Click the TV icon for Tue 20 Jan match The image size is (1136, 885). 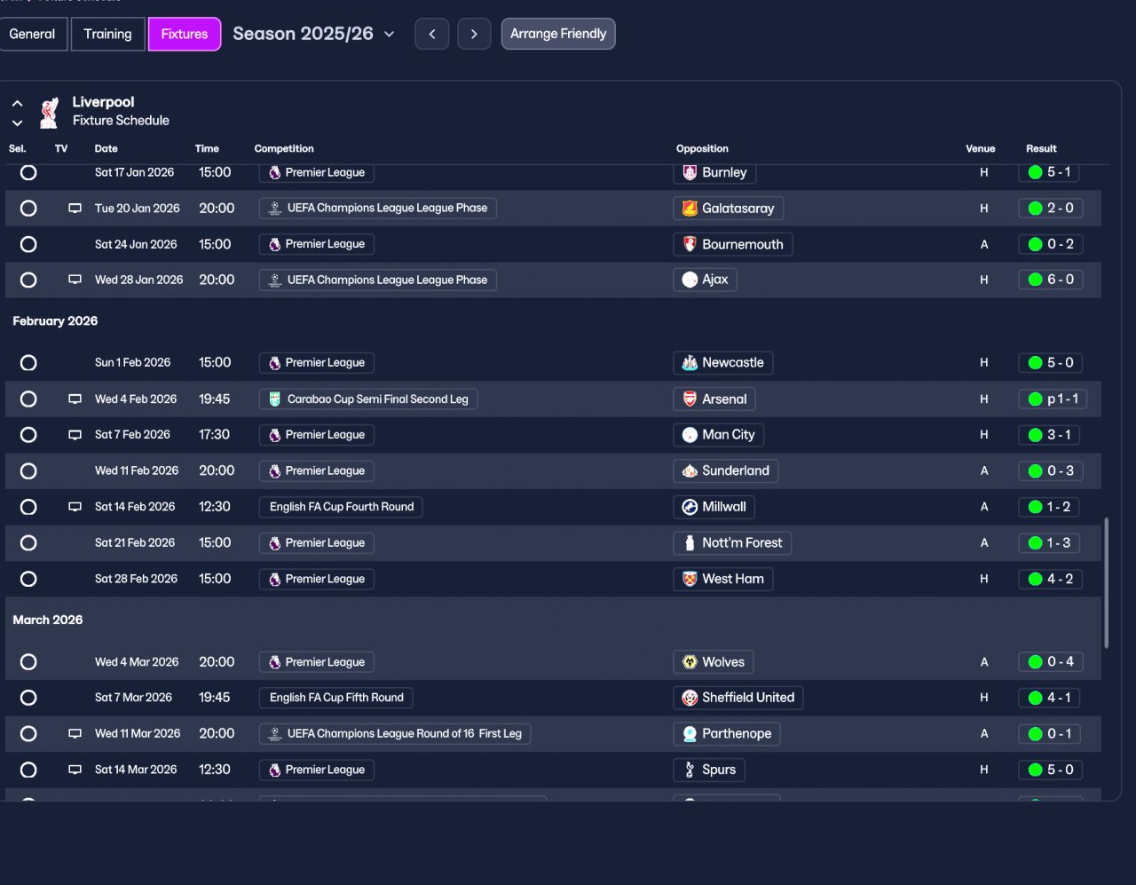pos(75,209)
